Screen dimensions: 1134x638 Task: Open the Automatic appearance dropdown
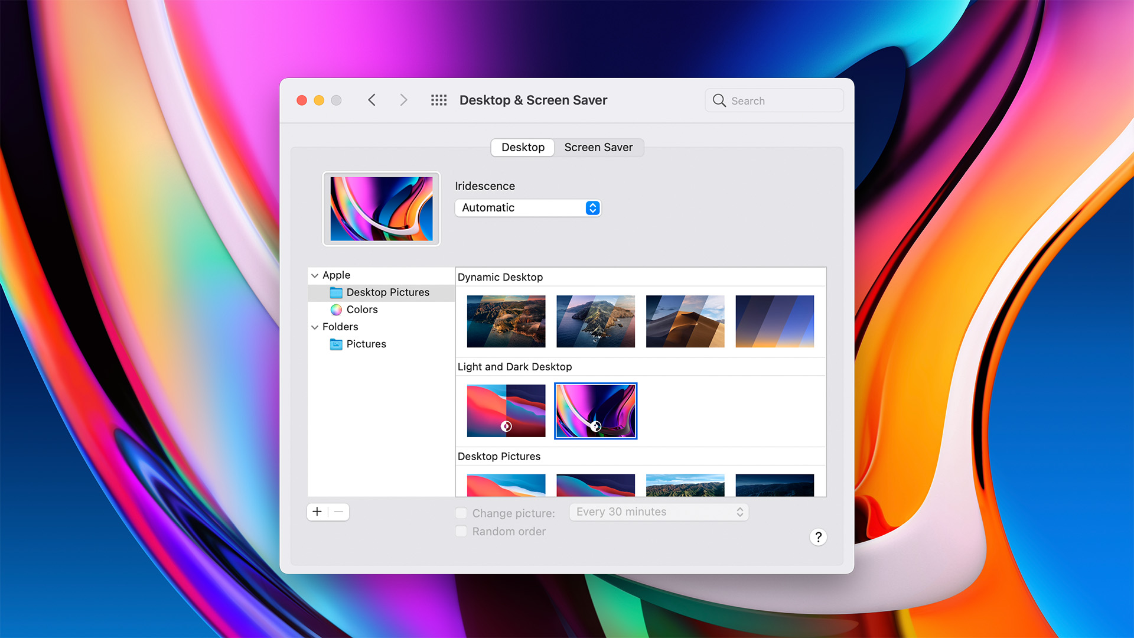[527, 208]
